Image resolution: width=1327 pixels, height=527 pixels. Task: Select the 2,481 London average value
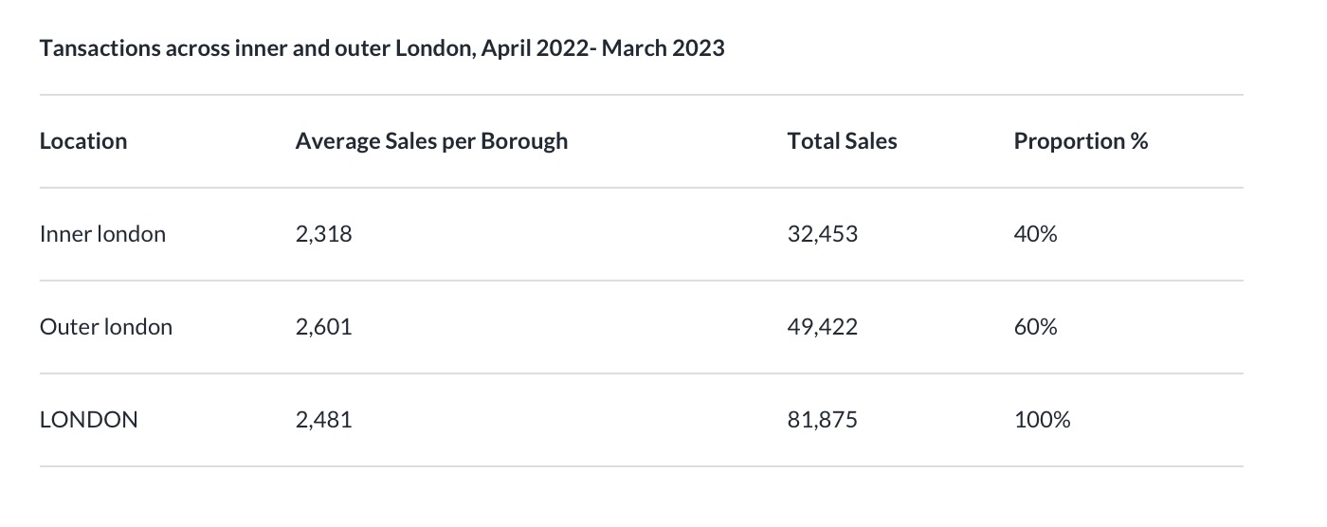[x=323, y=420]
